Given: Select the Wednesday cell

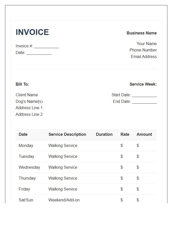Looking at the screenshot, I should point(29,167).
